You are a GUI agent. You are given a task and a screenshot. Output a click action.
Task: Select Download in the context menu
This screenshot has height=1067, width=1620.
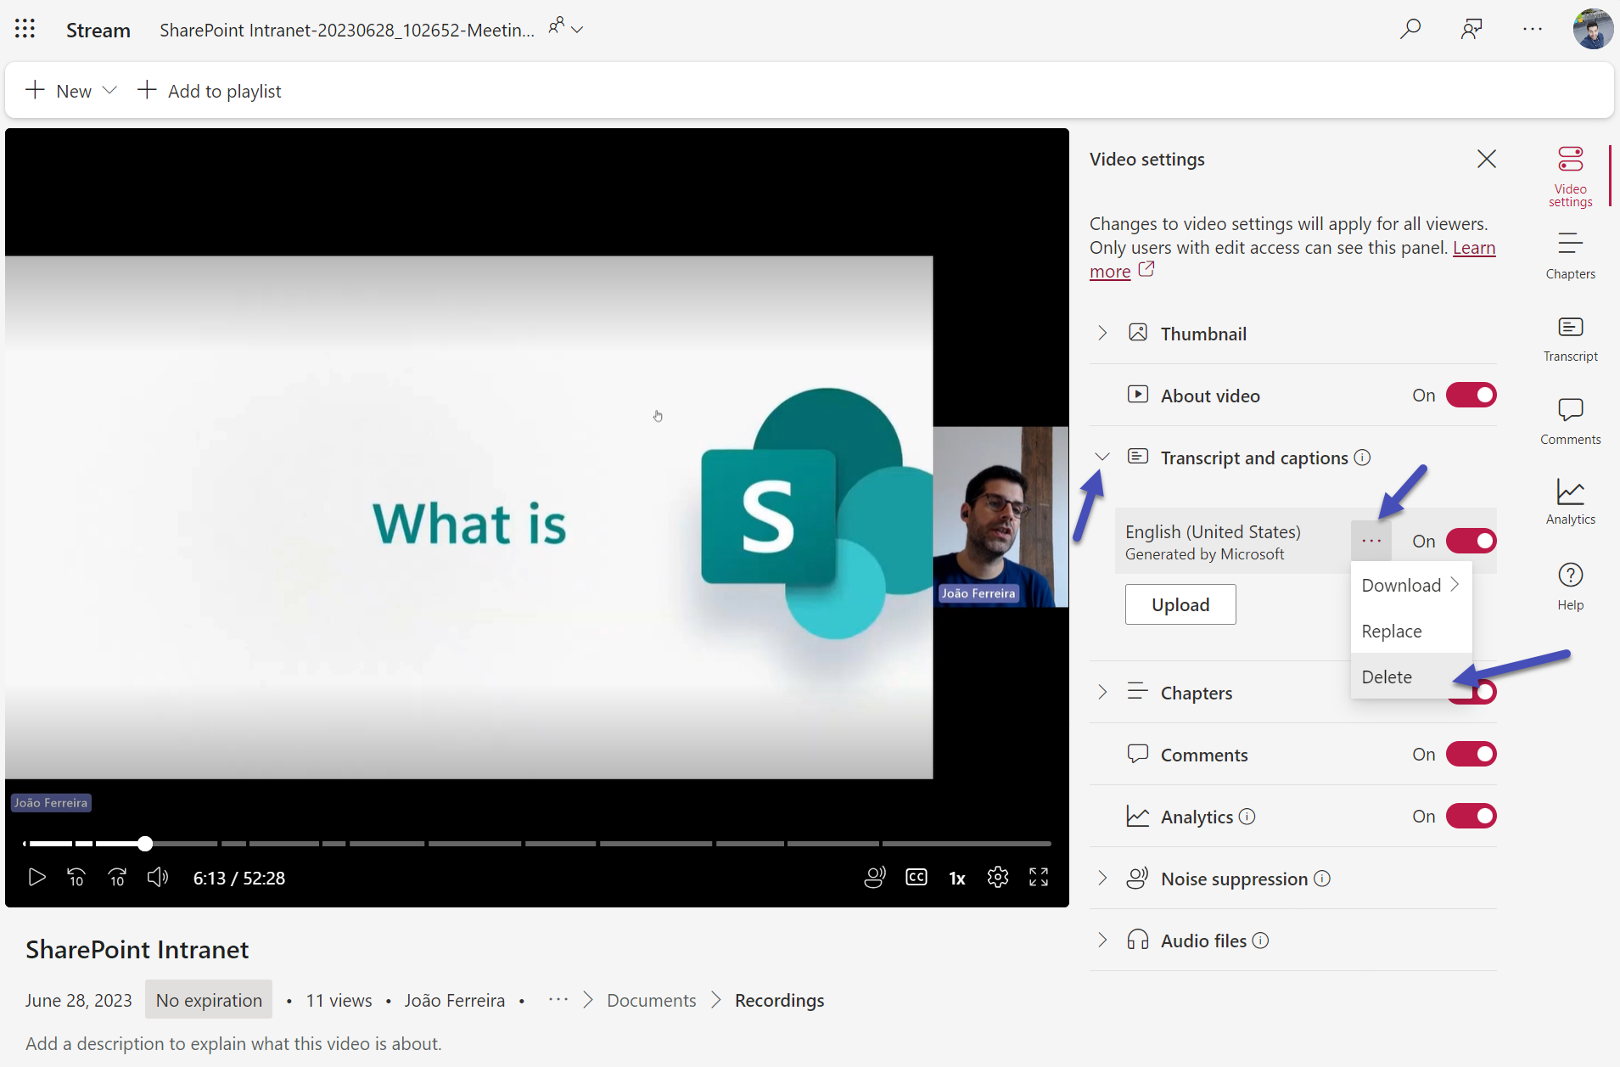click(1401, 585)
